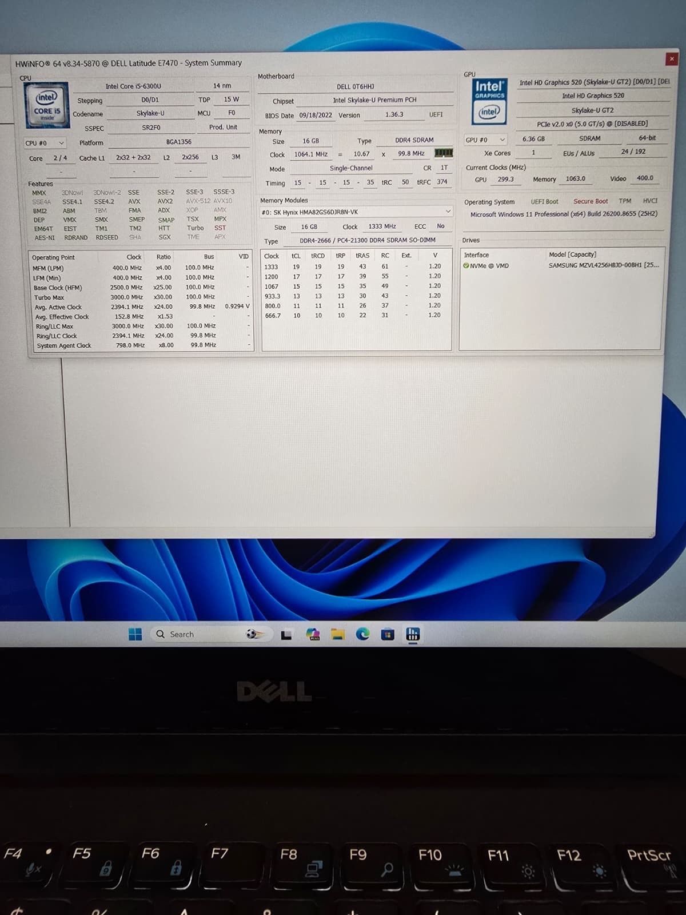Click BIOS version 1.36.3
Image resolution: width=686 pixels, height=915 pixels.
(394, 114)
